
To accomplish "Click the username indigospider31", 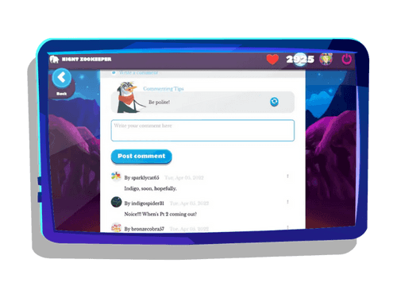I will [148, 203].
